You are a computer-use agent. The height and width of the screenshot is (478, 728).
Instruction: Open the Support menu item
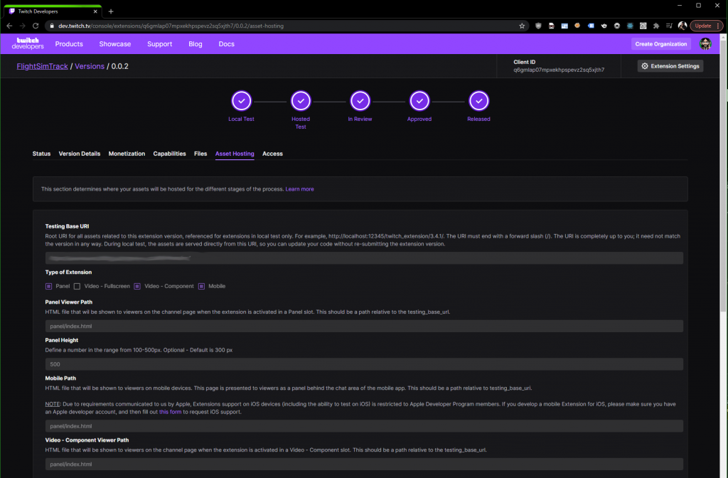point(160,43)
